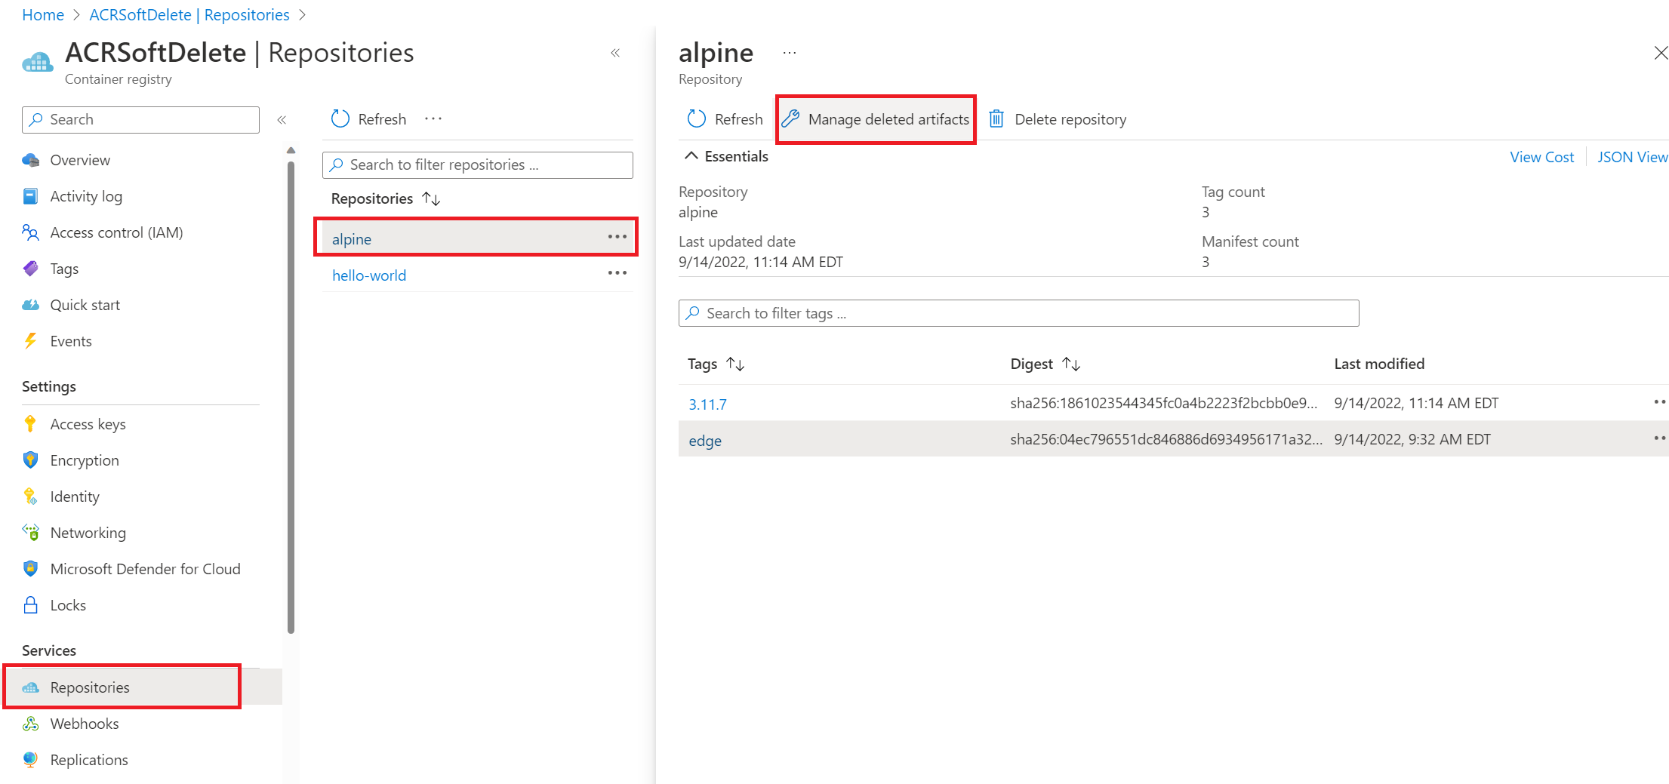1669x784 pixels.
Task: Open Locks settings
Action: coord(68,605)
